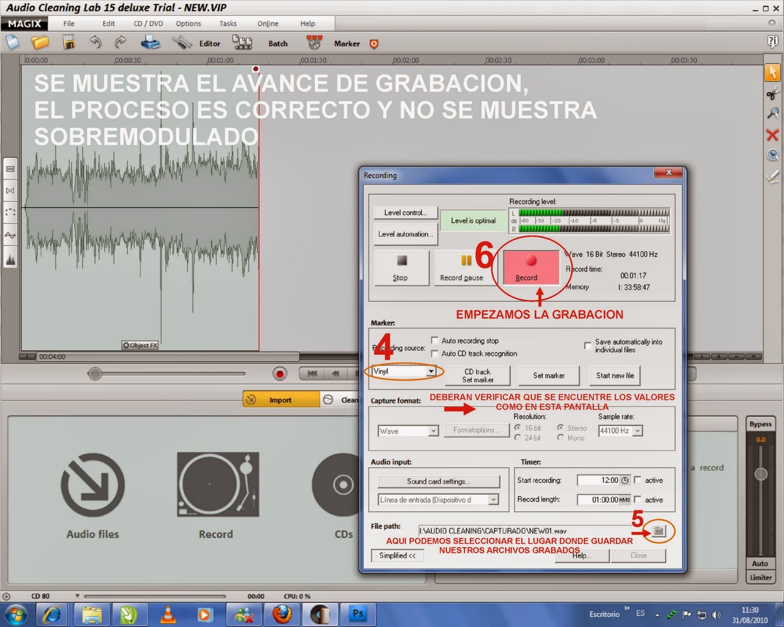Image resolution: width=784 pixels, height=627 pixels.
Task: Click the printer icon in toolbar
Action: pos(150,43)
